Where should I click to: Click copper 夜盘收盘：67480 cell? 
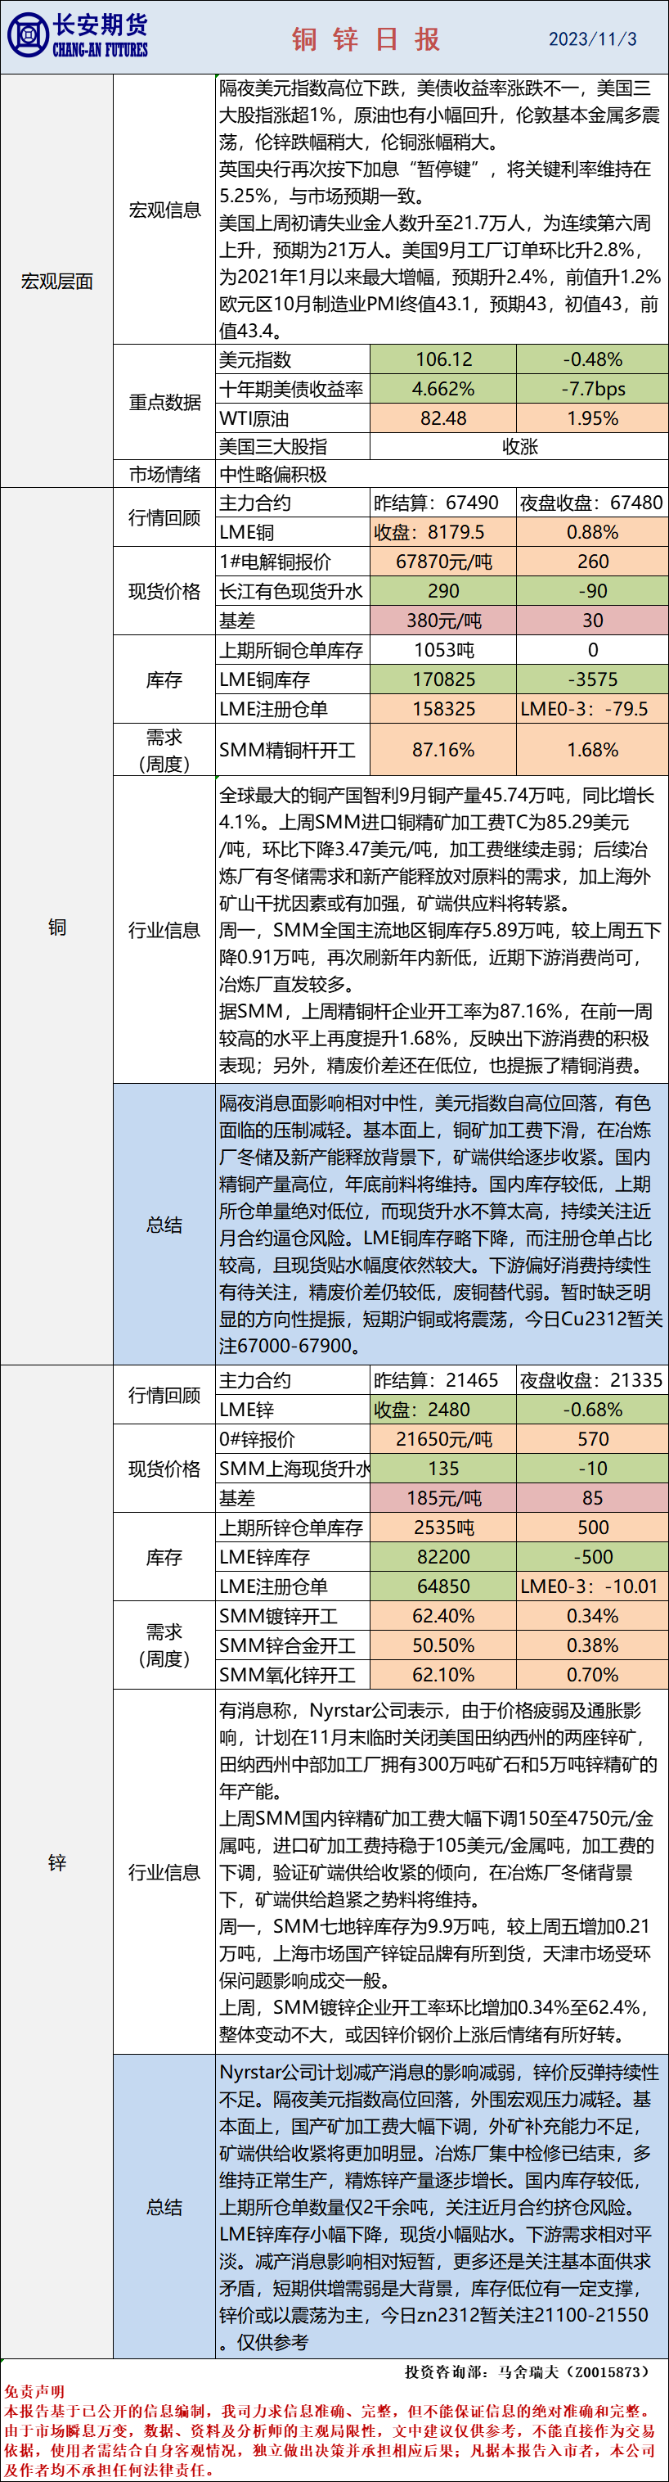(592, 503)
